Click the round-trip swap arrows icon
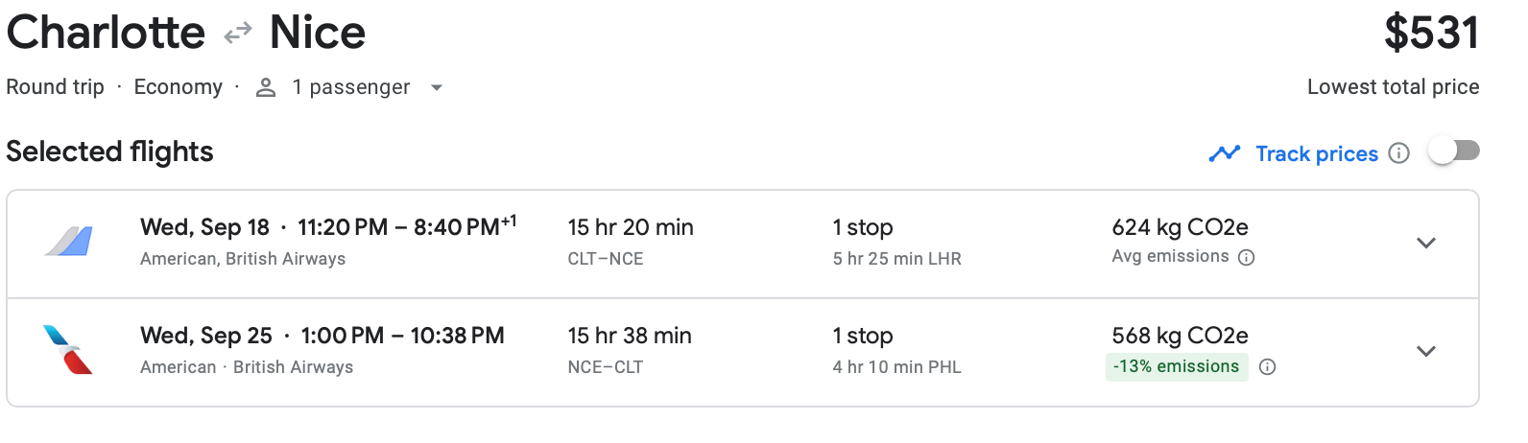Viewport: 1528px width, 443px height. point(237,35)
